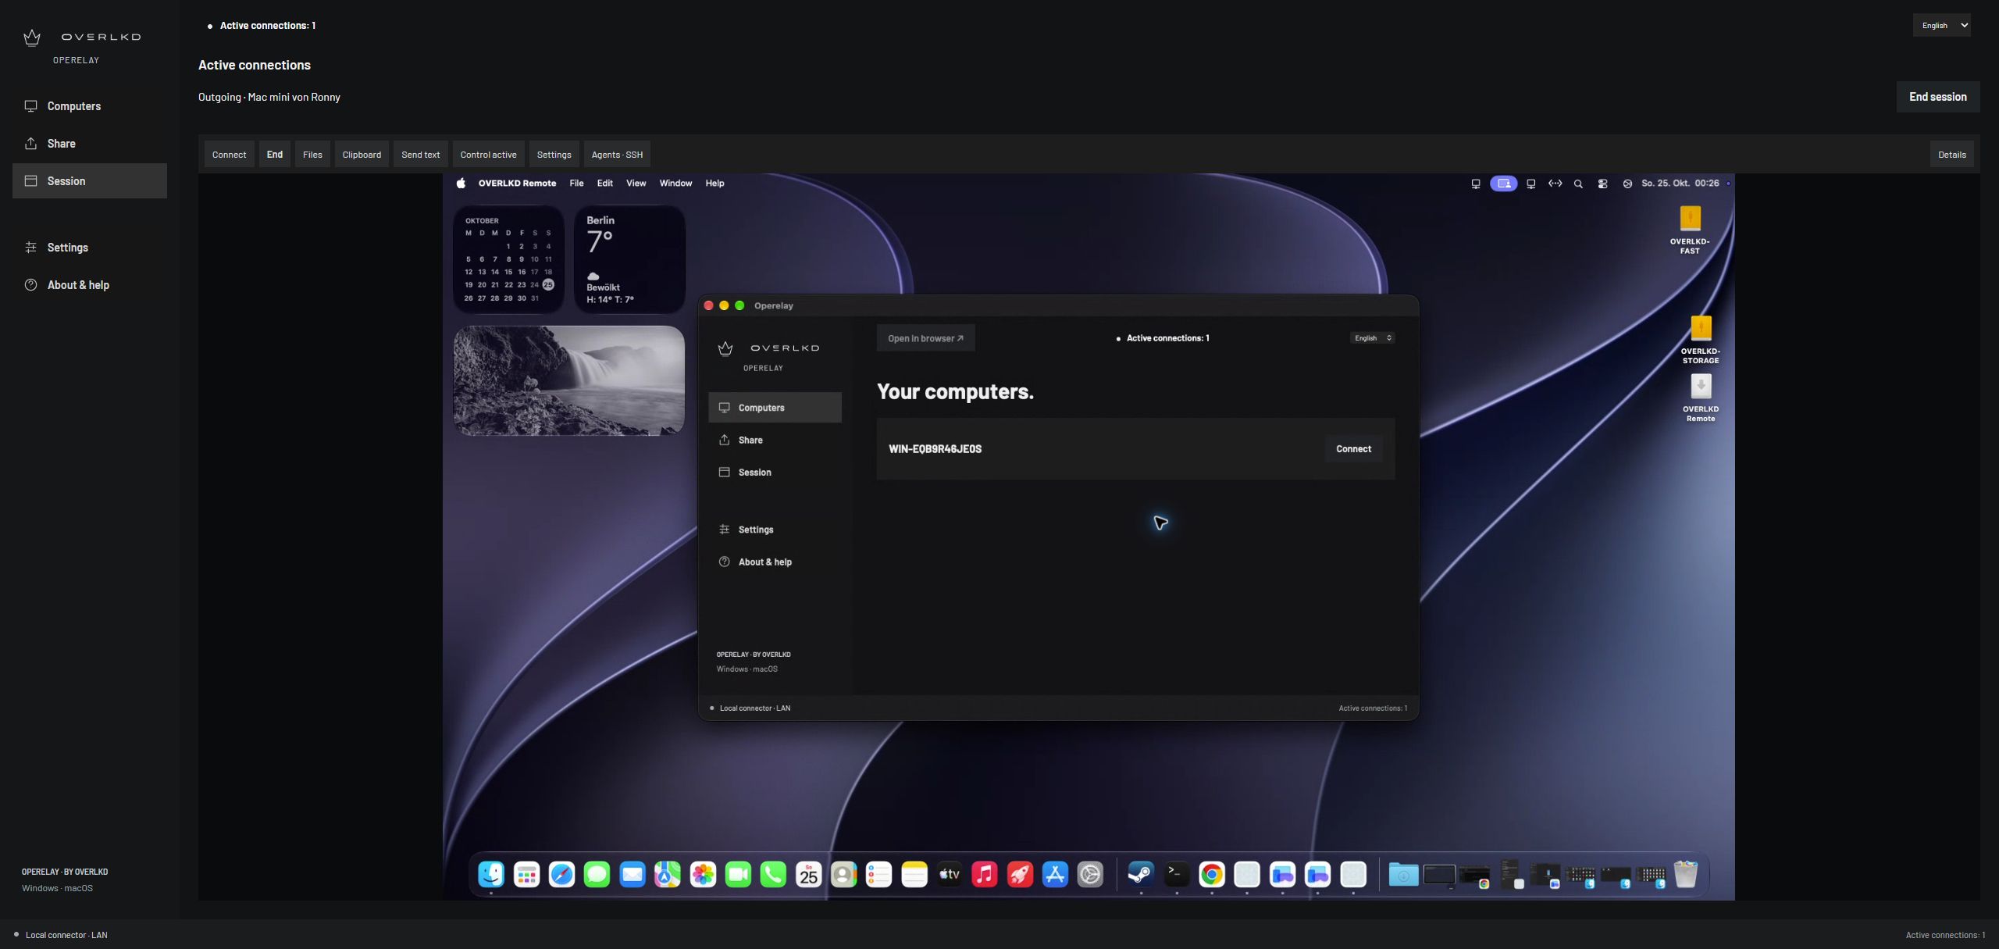Viewport: 1999px width, 949px height.
Task: Click the Connect button in the session toolbar
Action: coord(229,155)
